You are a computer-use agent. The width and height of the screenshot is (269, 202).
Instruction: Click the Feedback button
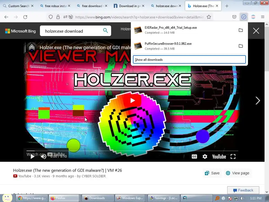243,190
